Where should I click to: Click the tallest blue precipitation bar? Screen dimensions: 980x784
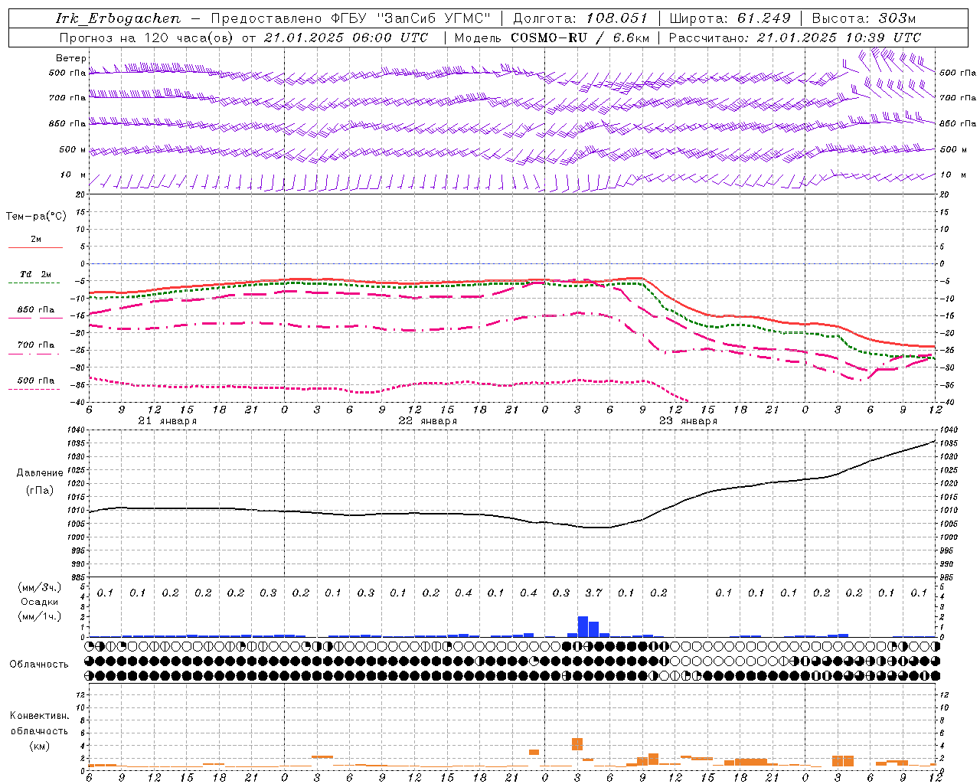coord(583,626)
